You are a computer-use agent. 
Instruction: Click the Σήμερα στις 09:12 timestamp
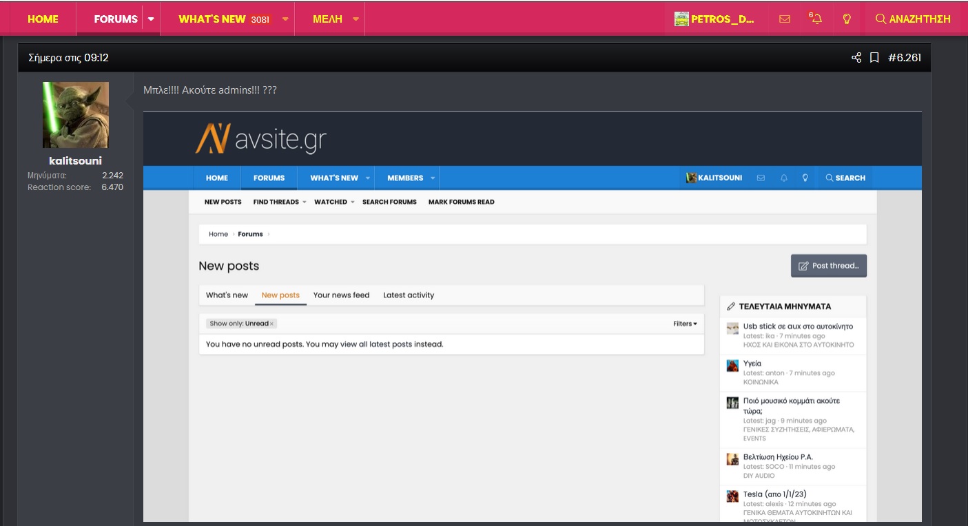[68, 58]
